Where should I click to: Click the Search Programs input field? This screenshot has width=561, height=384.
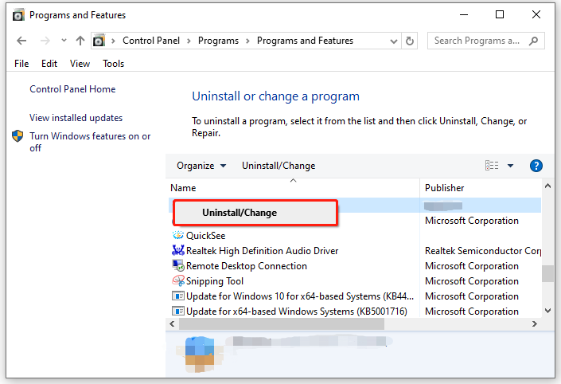[x=477, y=41]
